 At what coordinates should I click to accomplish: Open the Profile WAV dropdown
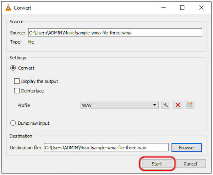point(119,105)
